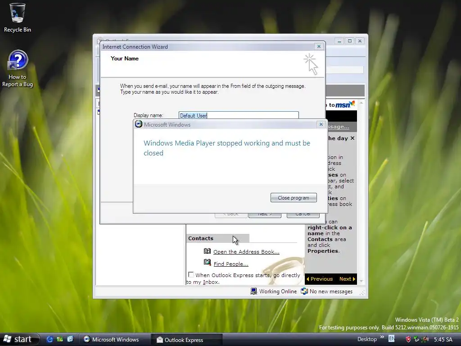Close the tip of the day pane
This screenshot has width=461, height=346.
coord(353,138)
